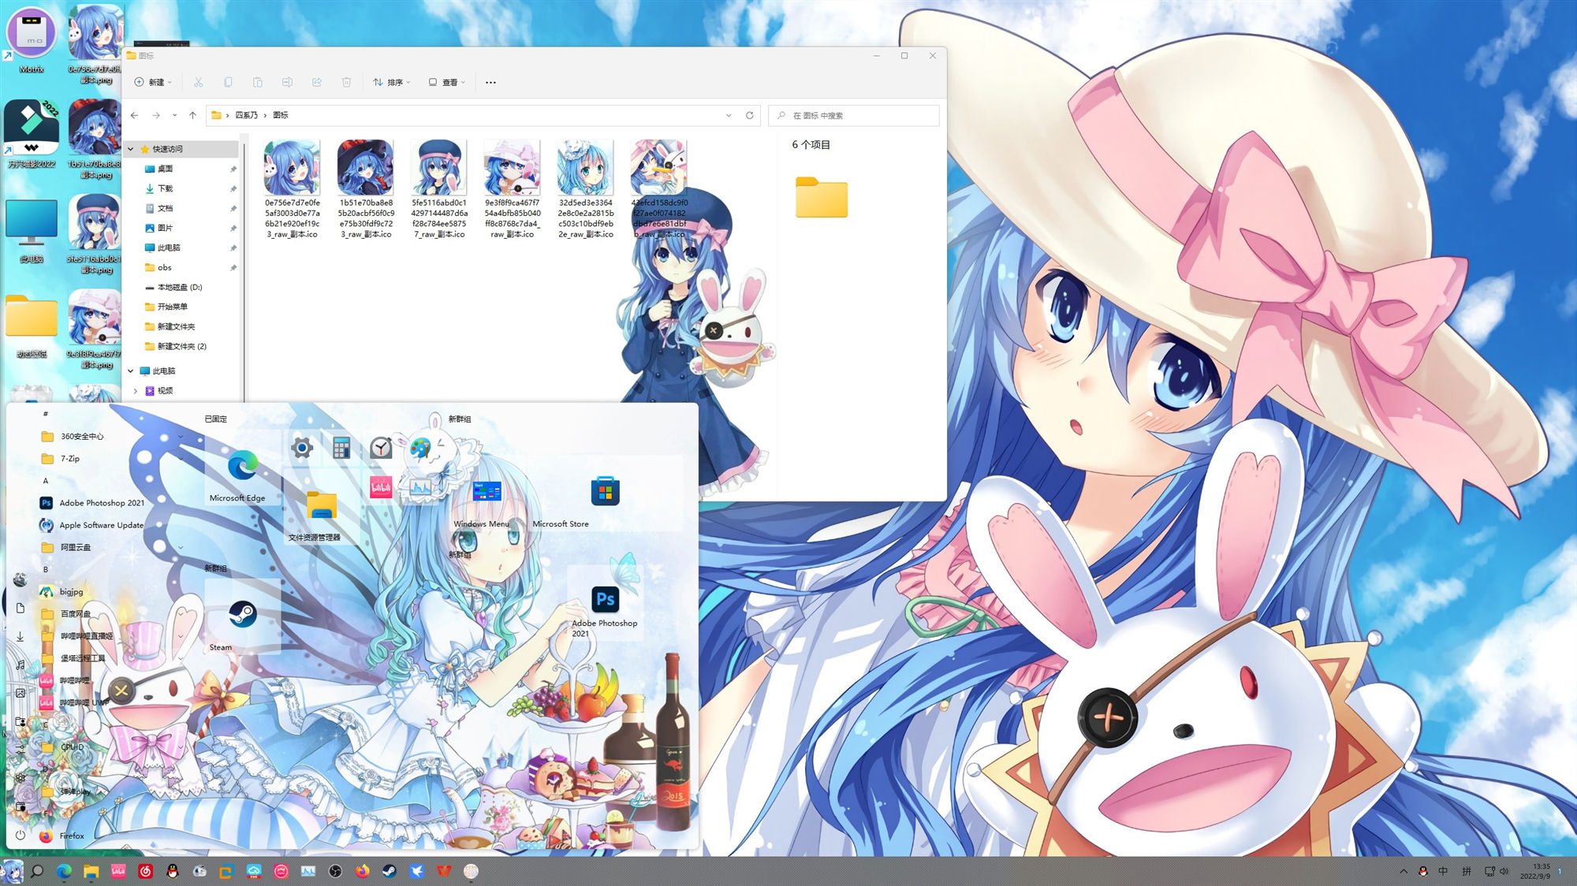Select 下载 in the navigation pane

pyautogui.click(x=165, y=188)
